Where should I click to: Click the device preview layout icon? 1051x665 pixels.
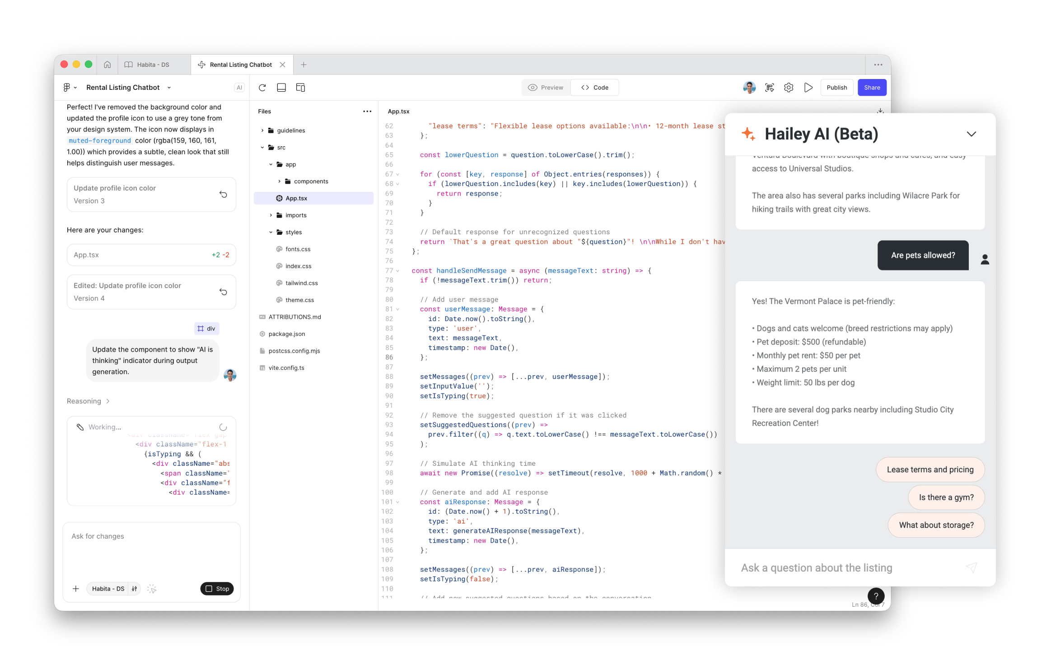(x=300, y=88)
